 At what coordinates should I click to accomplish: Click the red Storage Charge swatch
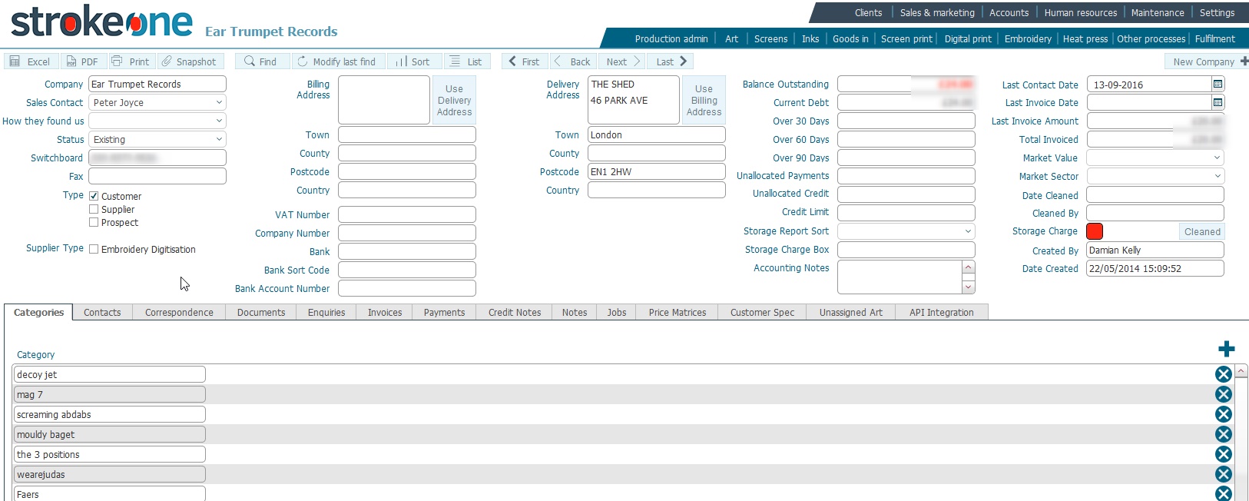point(1095,231)
